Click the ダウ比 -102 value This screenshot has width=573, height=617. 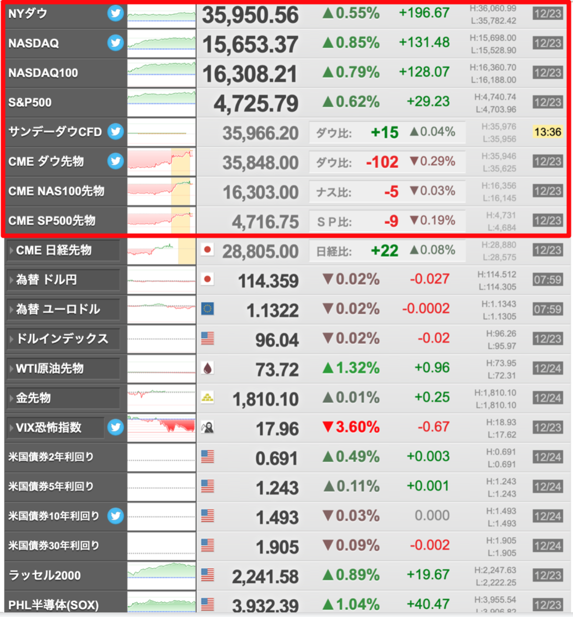coord(382,162)
